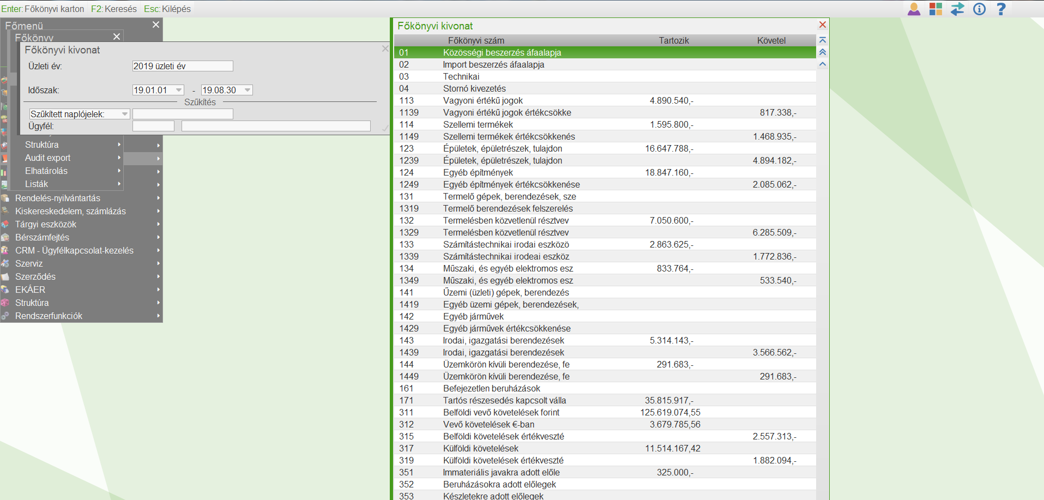Select row 317 Külföldi követelések
The image size is (1044, 500).
(605, 448)
